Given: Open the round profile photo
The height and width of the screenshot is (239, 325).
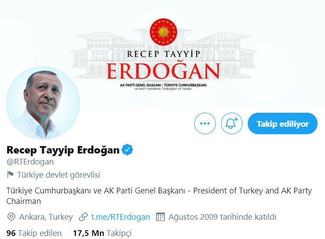Looking at the screenshot, I should tap(43, 103).
